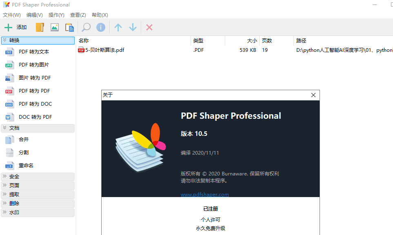This screenshot has width=393, height=235.
Task: Click the orange folder icon in toolbar
Action: click(x=40, y=27)
